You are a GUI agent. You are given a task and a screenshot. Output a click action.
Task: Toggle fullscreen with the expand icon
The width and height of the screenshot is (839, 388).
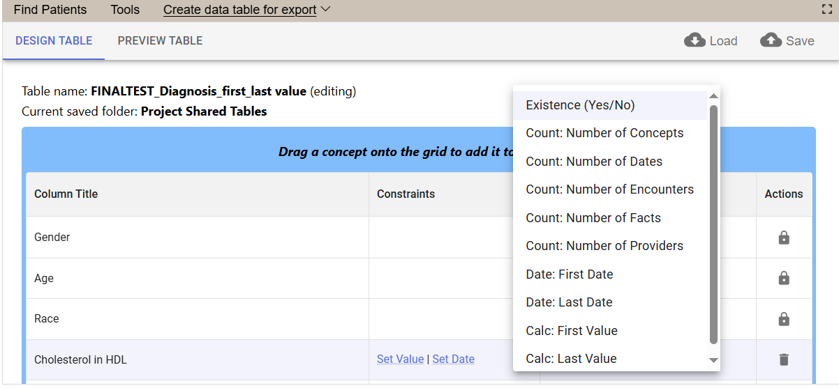828,10
